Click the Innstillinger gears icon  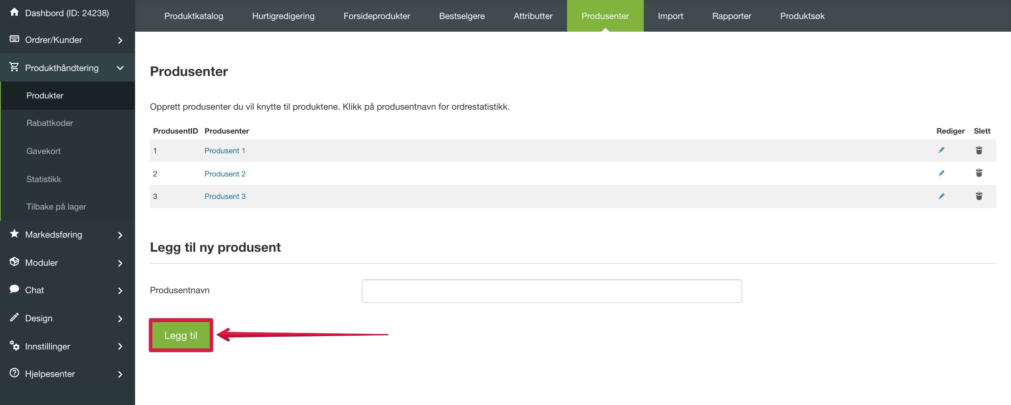pos(14,345)
